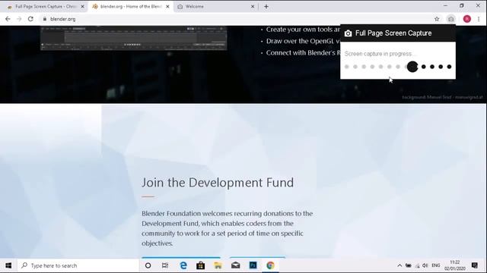This screenshot has width=487, height=273.
Task: Open the network status icon
Action: (417, 265)
